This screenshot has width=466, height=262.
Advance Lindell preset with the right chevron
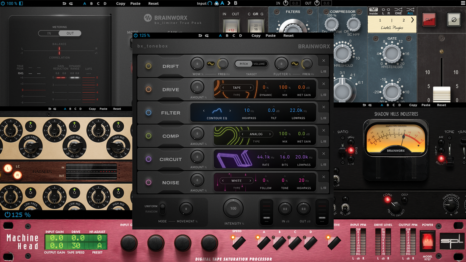click(x=412, y=19)
